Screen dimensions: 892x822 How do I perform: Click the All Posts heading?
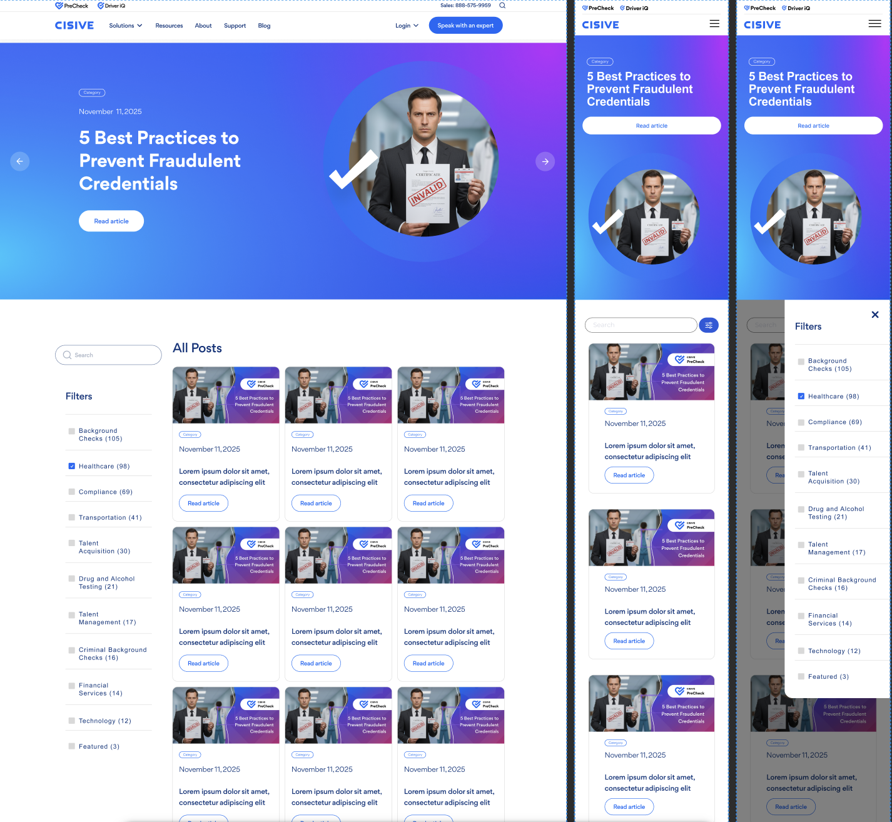pyautogui.click(x=197, y=348)
